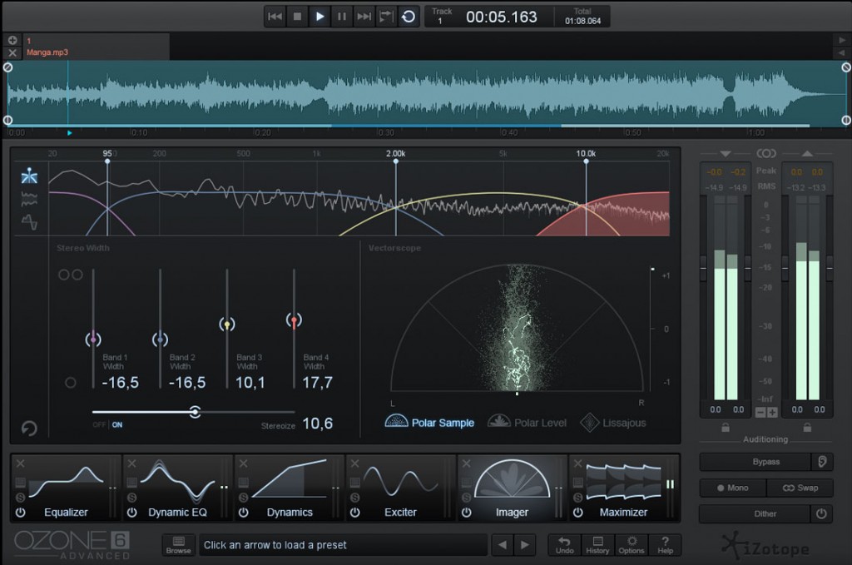Undo the last change
The height and width of the screenshot is (565, 852).
tap(565, 545)
